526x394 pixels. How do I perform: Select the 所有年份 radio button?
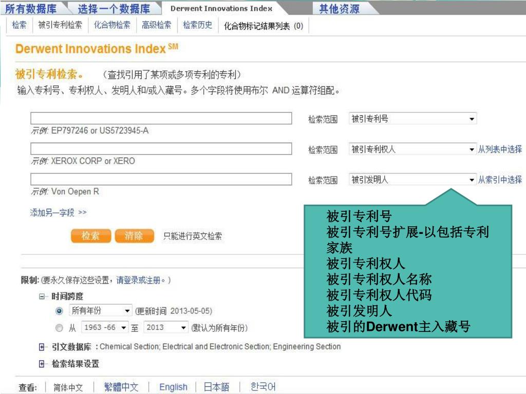[59, 311]
